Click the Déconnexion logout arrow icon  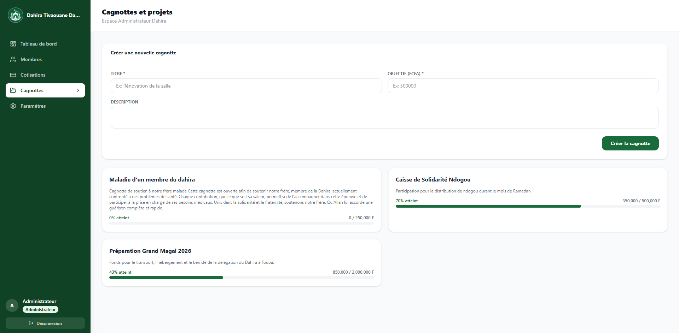pos(31,323)
